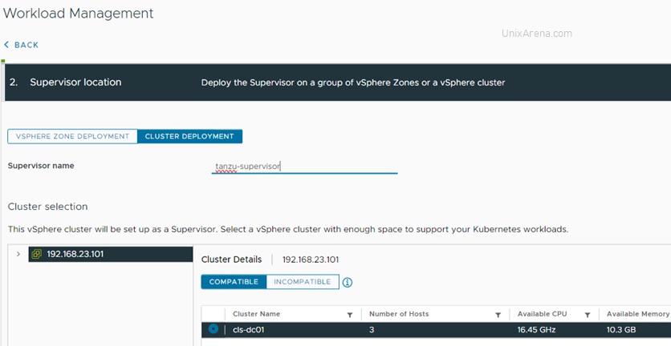Viewport: 671px width, 346px height.
Task: Click the vCenter icon beside 192.168.23.101
Action: [x=37, y=255]
